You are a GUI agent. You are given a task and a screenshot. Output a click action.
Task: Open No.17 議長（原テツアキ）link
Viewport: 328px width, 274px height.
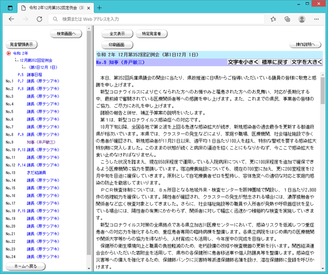tap(43, 203)
